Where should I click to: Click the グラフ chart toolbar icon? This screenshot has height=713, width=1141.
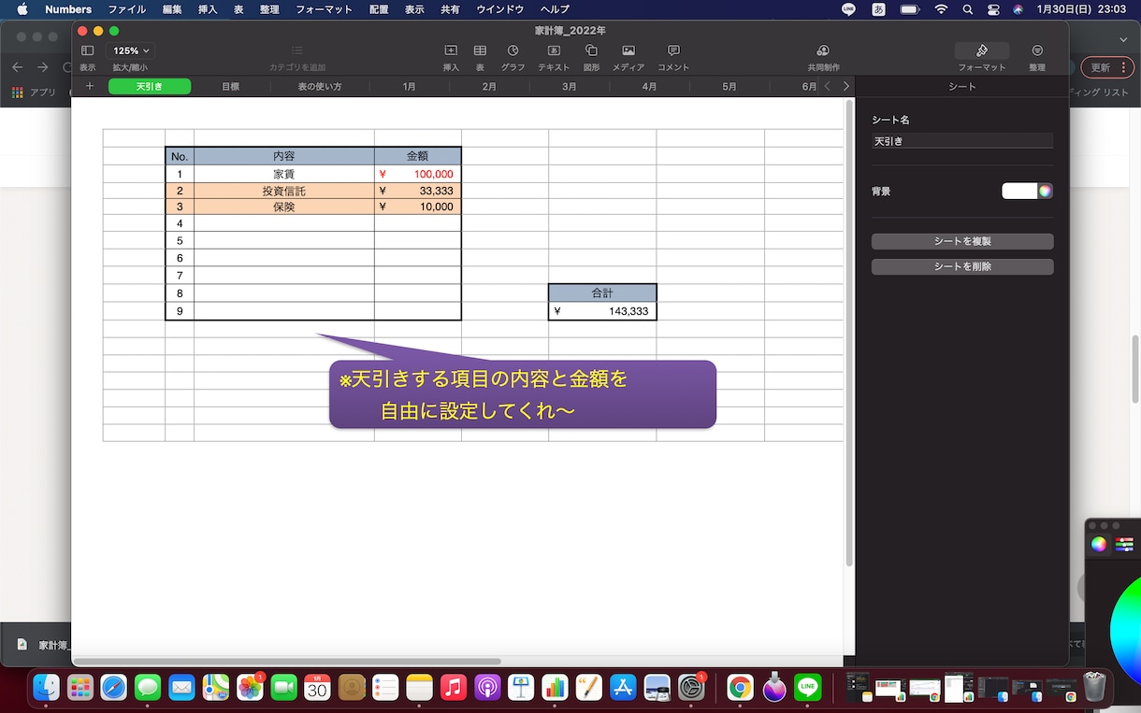[513, 50]
